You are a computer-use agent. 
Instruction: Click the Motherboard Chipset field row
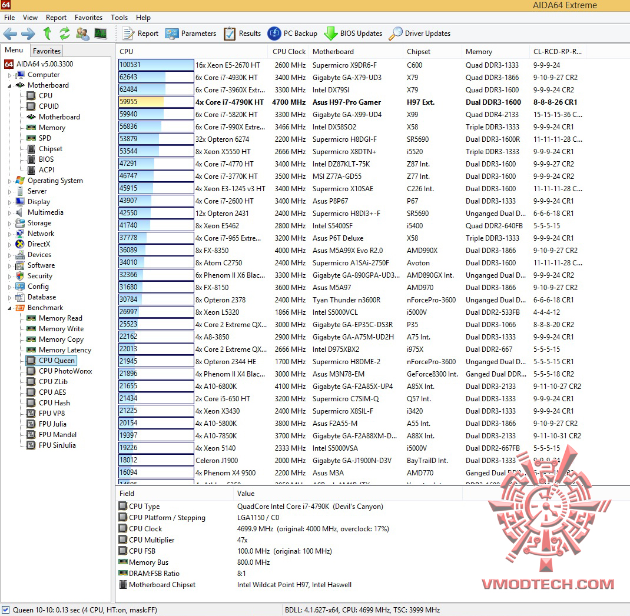pyautogui.click(x=289, y=585)
